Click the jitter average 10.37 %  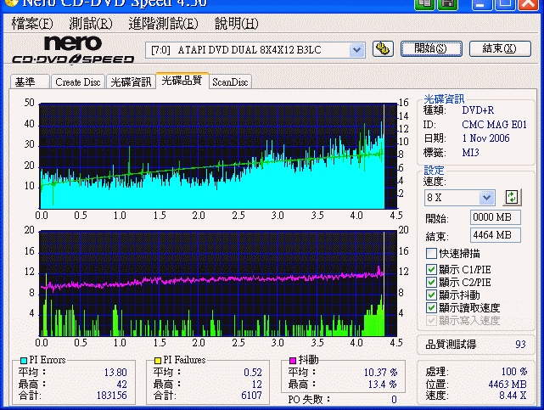point(380,373)
